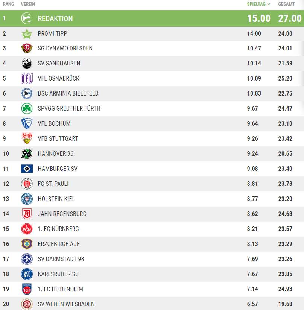
Task: Sort by the Verein column header
Action: (x=28, y=4)
